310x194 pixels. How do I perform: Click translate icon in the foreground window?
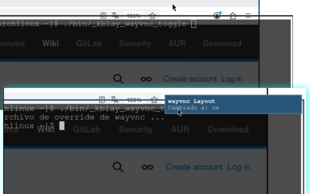tap(115, 100)
